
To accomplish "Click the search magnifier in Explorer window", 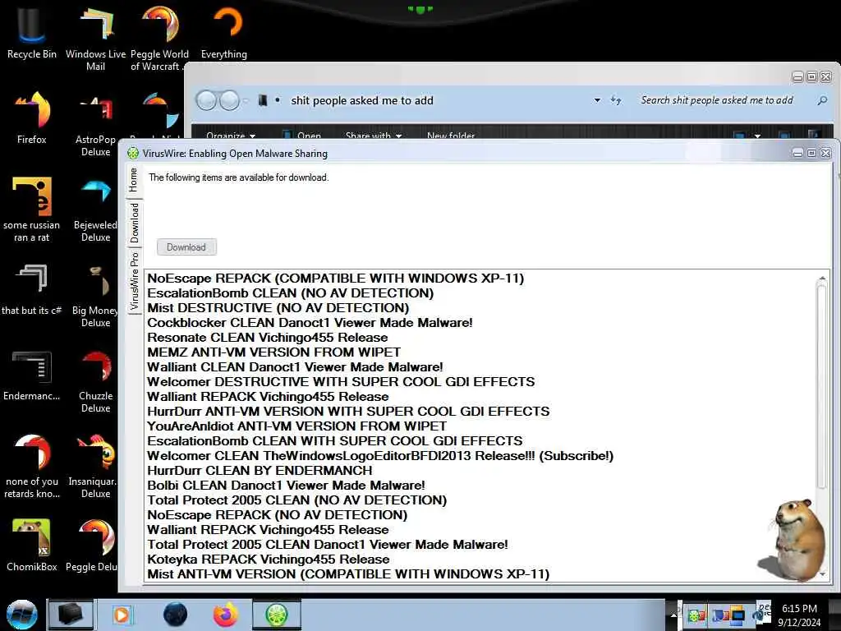I will (x=821, y=100).
